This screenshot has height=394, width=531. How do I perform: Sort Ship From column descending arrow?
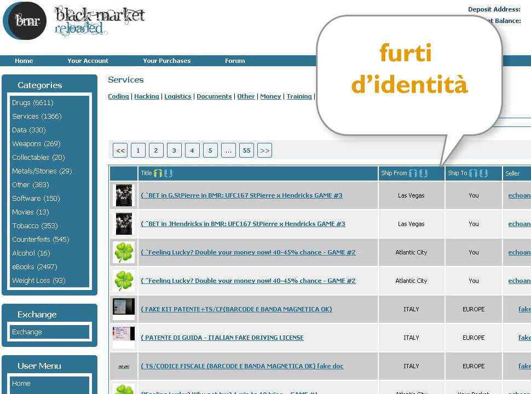pos(423,173)
